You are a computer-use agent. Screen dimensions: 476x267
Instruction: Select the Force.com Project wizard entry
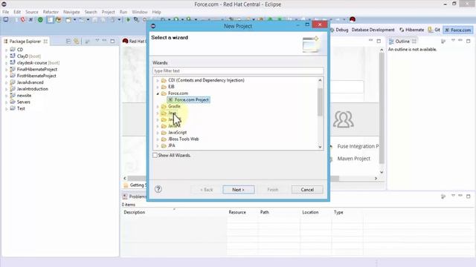(188, 100)
